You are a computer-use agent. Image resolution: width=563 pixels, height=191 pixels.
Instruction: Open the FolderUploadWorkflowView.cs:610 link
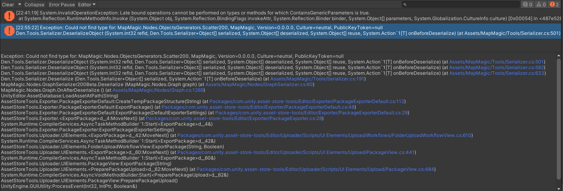point(325,135)
